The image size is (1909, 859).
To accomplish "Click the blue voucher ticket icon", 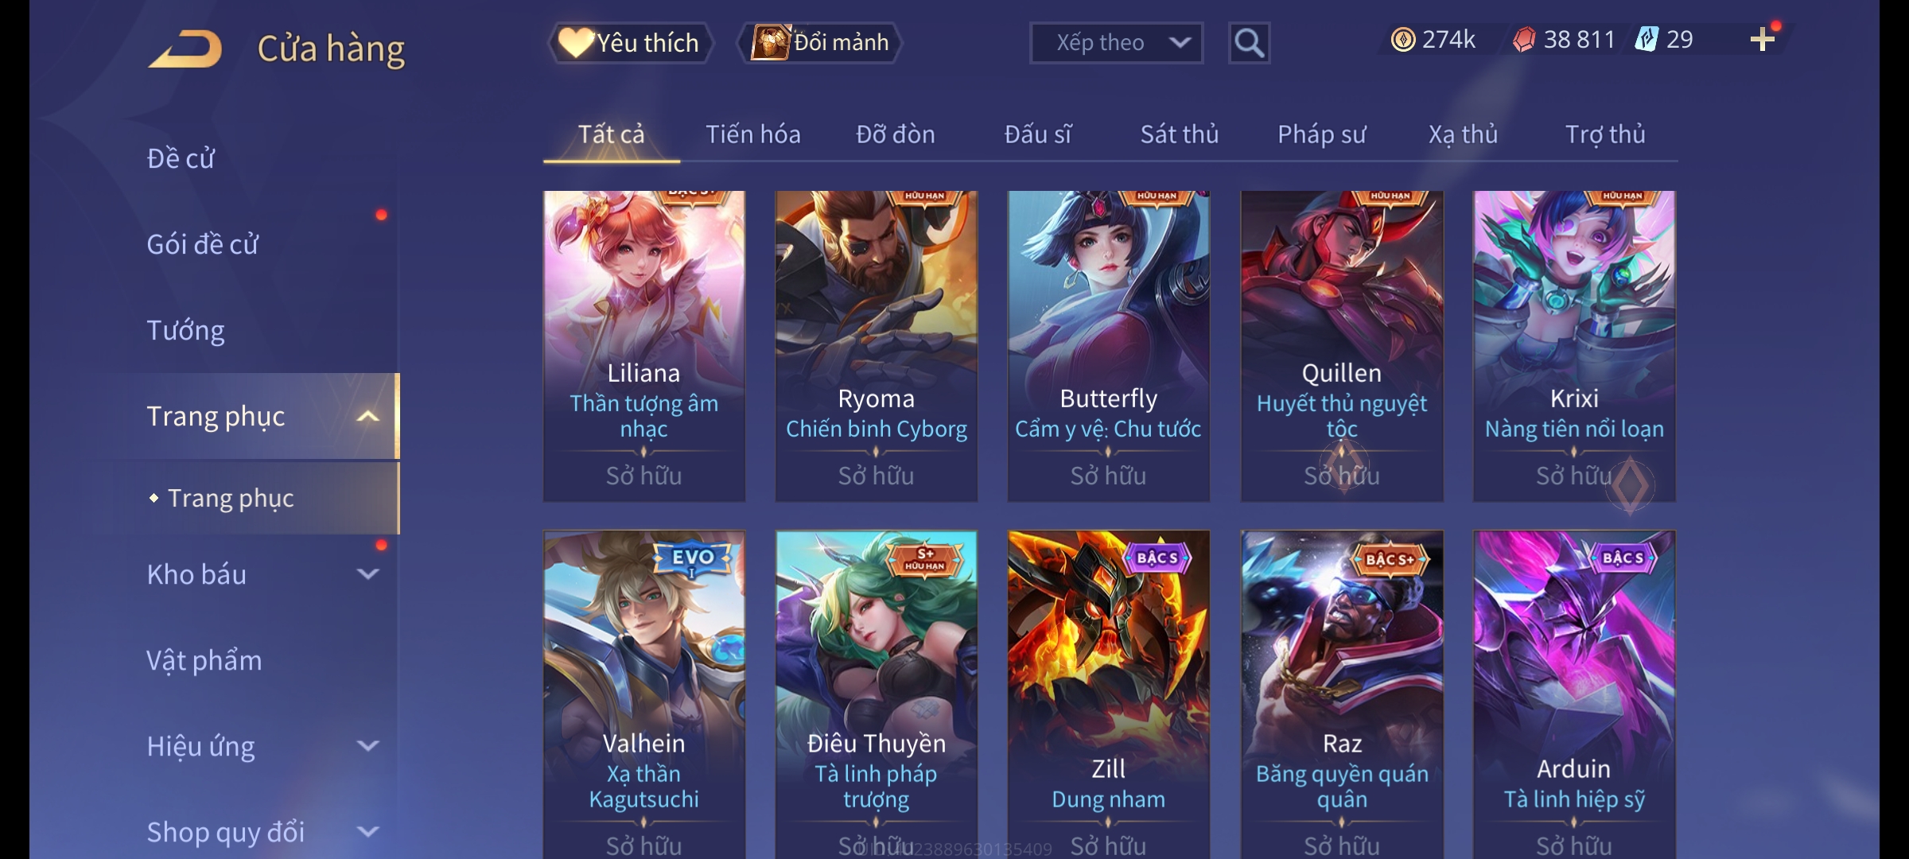I will pyautogui.click(x=1647, y=40).
